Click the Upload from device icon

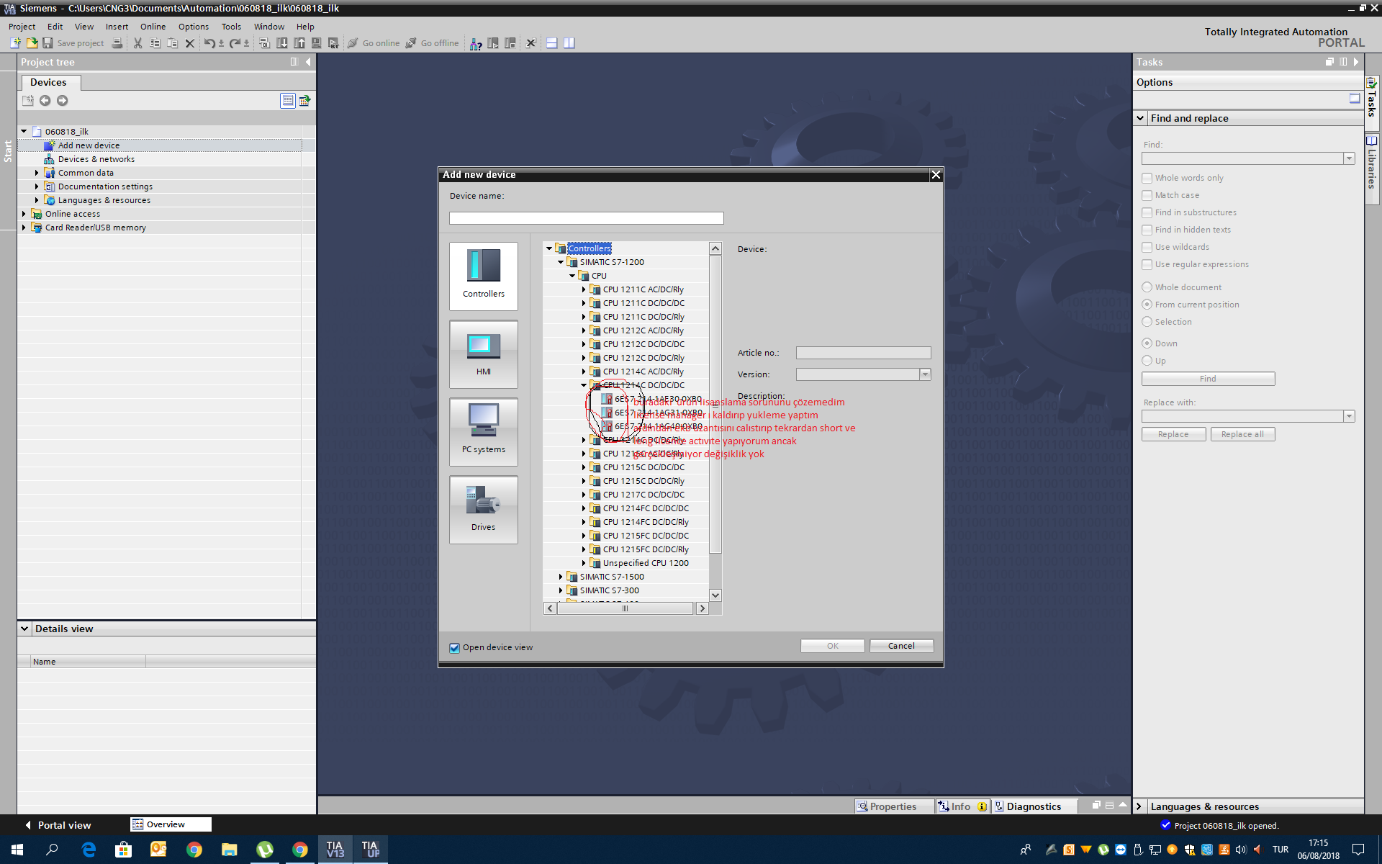pyautogui.click(x=299, y=43)
